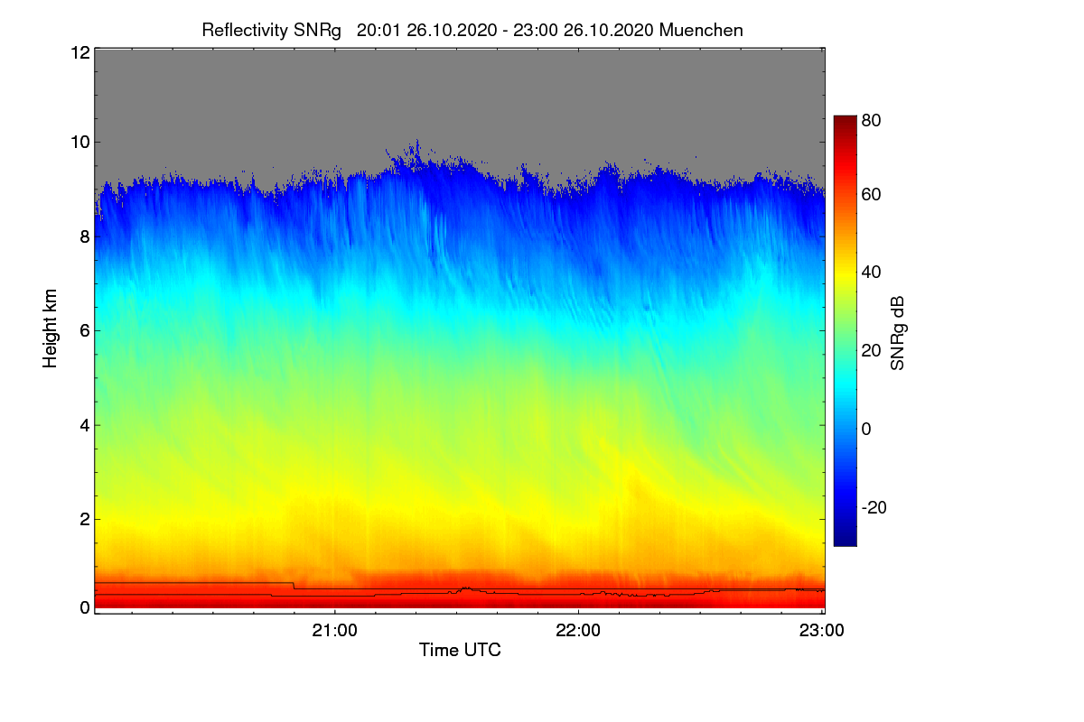The width and height of the screenshot is (1084, 722).
Task: Click the cyan section of the colorbar
Action: (x=844, y=388)
